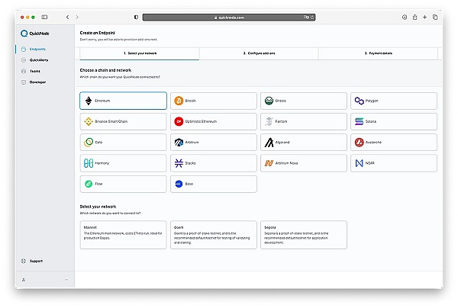Go back in Safari

coord(68,18)
